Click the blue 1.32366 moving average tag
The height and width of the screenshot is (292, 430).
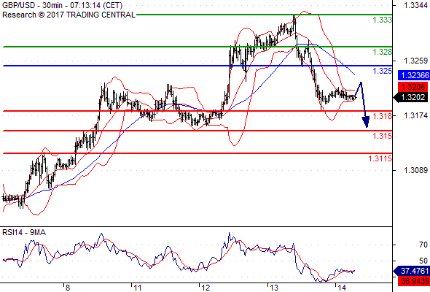click(x=413, y=75)
